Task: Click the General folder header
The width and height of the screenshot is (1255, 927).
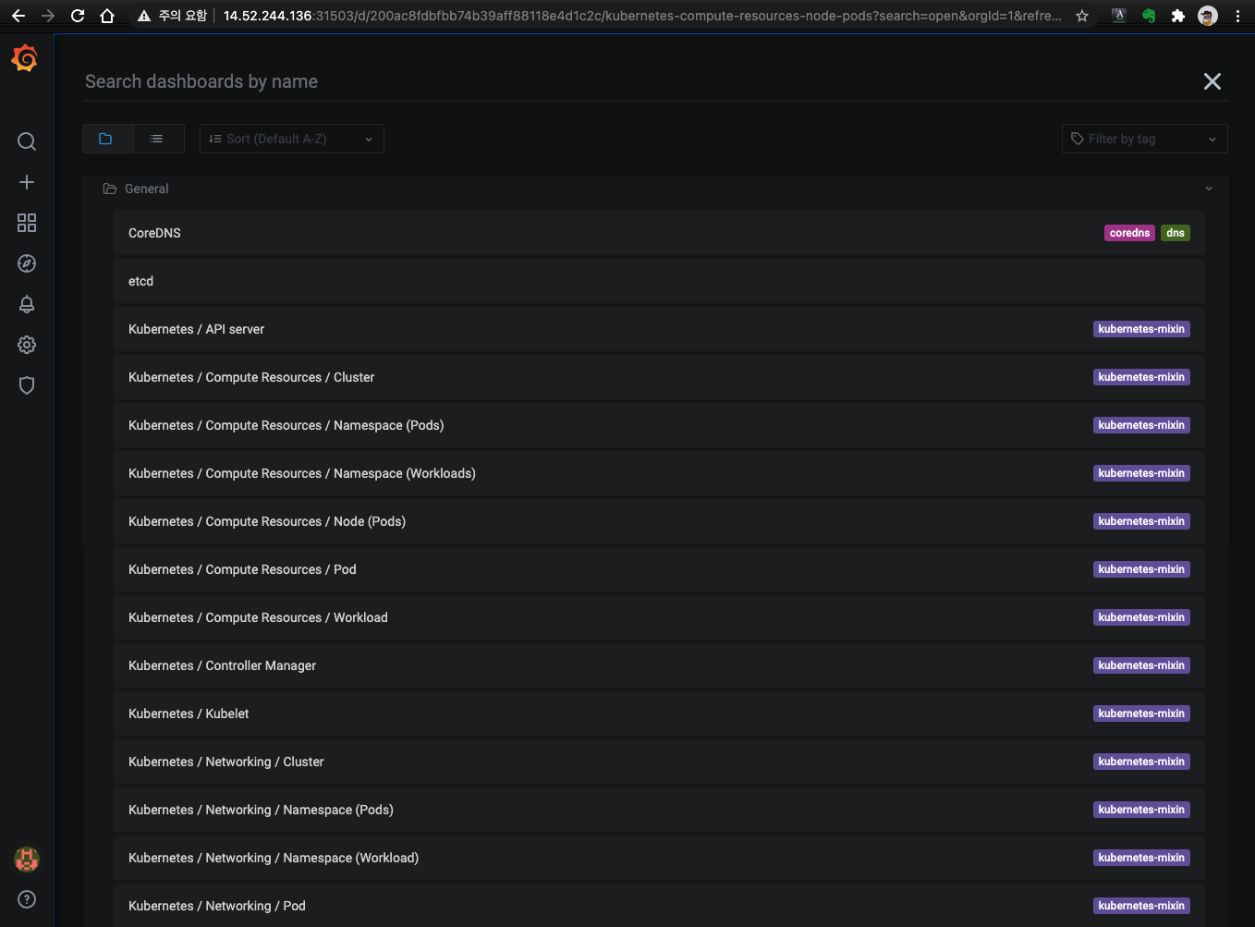Action: coord(655,189)
